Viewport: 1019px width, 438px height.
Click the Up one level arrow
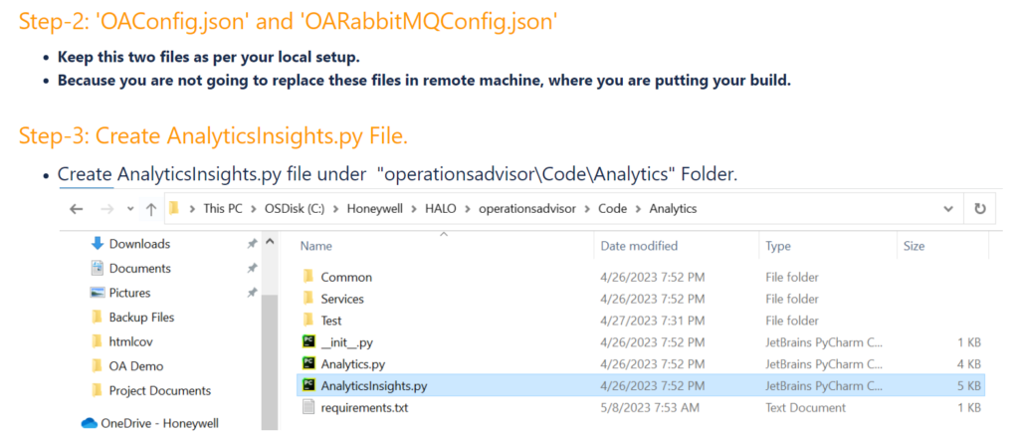[x=150, y=209]
